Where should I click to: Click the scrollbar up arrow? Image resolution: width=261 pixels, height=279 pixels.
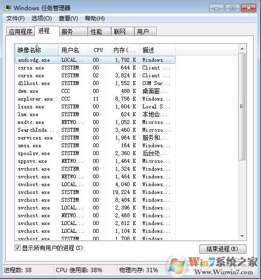242,49
